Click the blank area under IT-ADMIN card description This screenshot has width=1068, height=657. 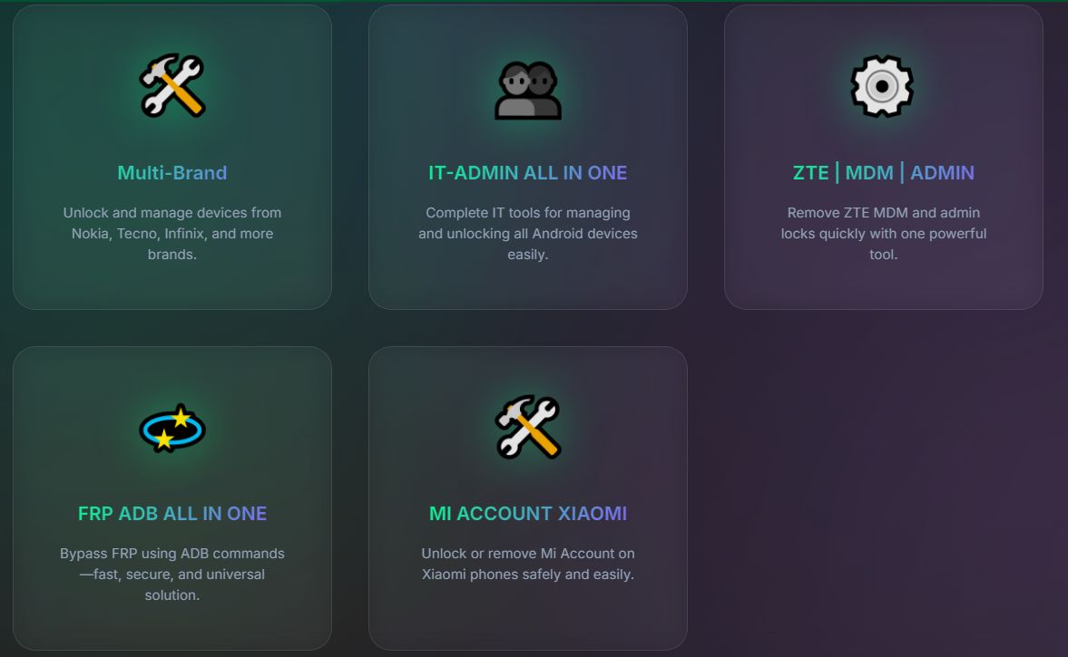coord(528,285)
